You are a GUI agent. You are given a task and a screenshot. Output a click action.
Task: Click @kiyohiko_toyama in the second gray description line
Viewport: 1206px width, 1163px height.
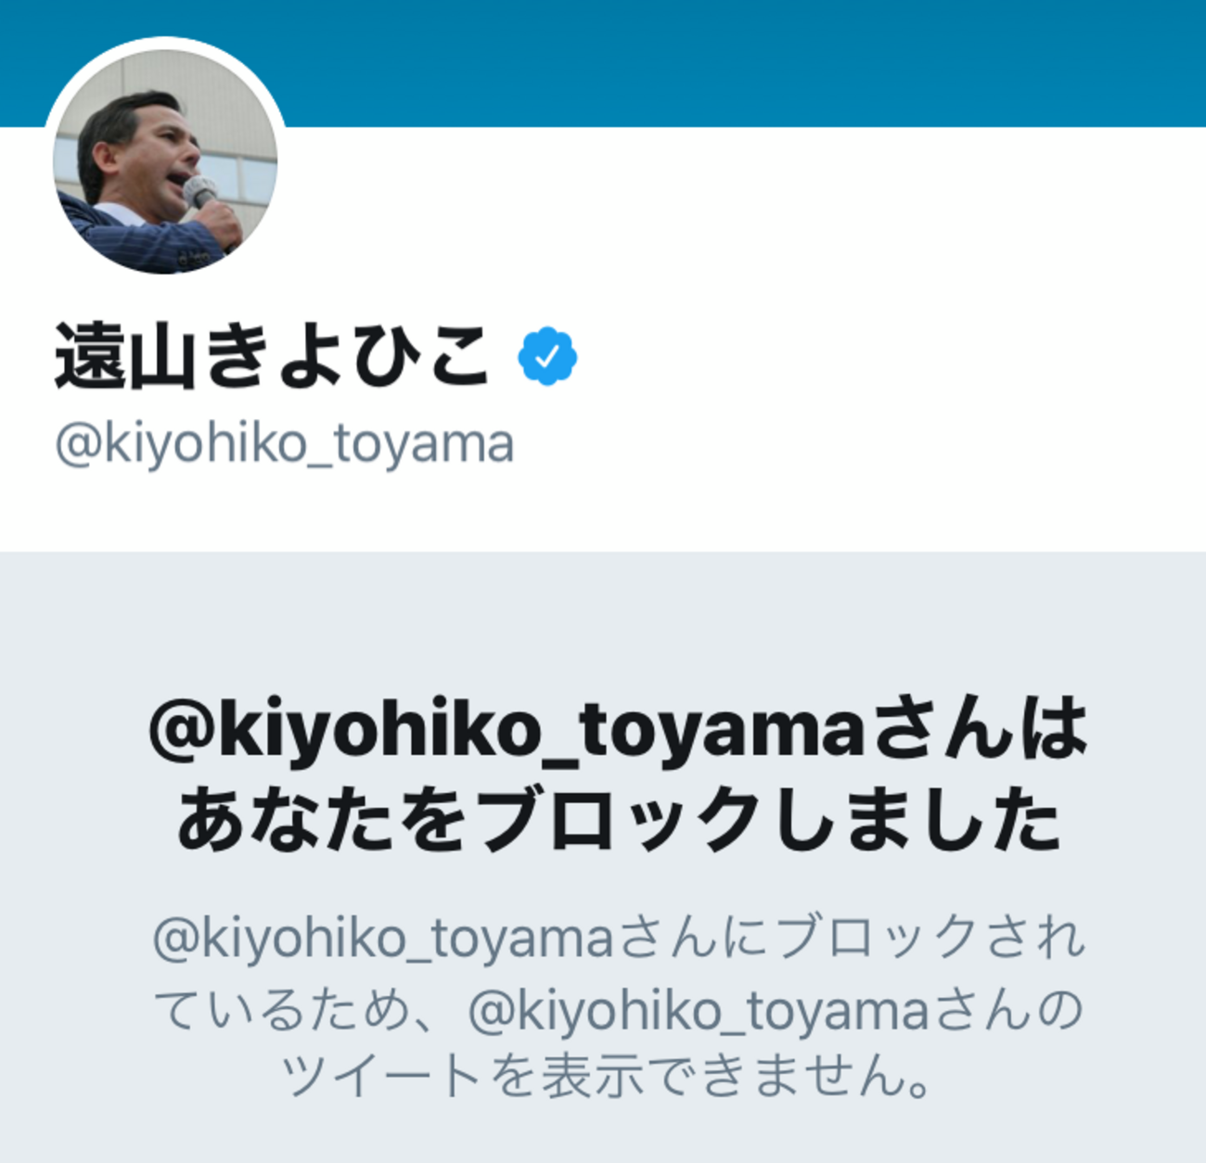coord(698,1009)
